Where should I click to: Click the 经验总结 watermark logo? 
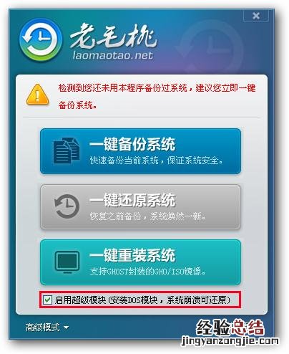coord(230,327)
